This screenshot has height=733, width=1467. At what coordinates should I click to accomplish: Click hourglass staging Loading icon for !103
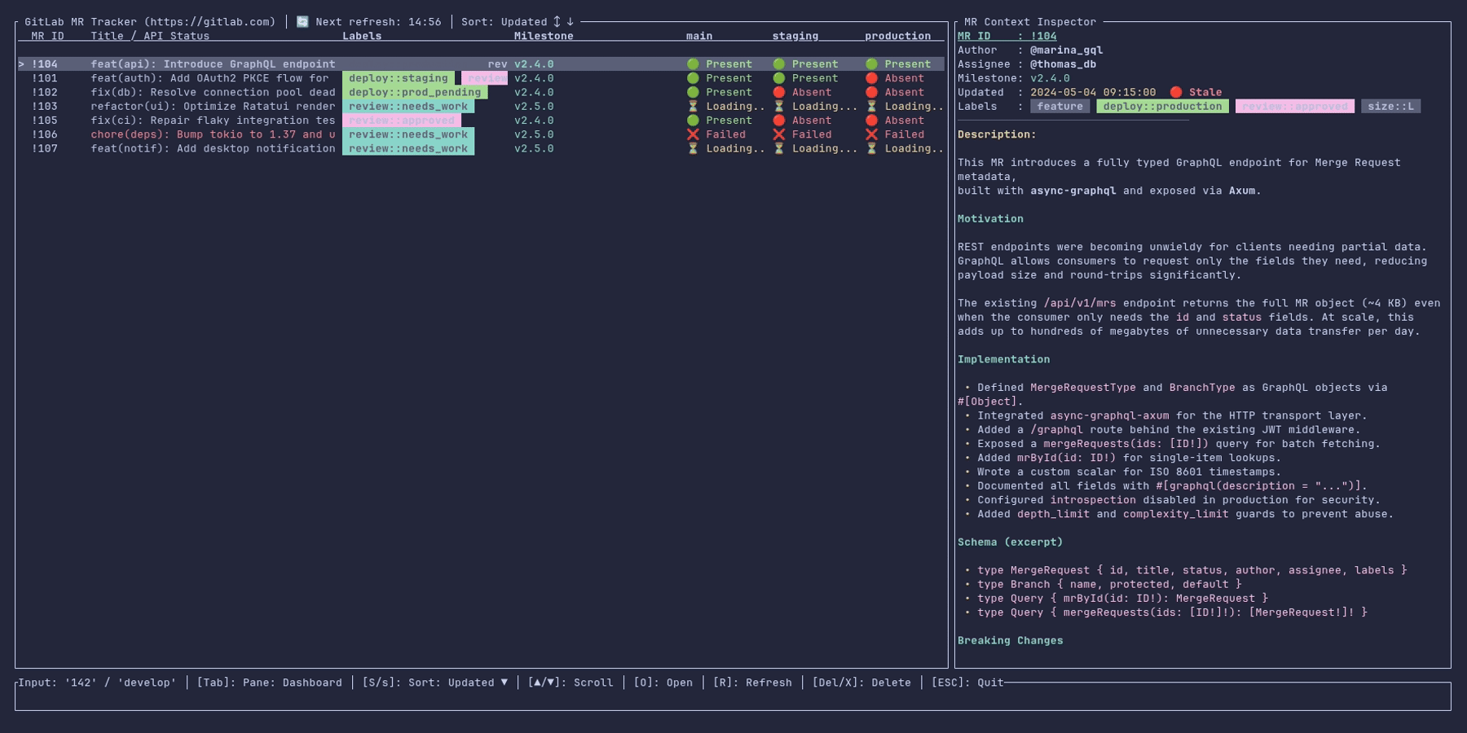779,107
